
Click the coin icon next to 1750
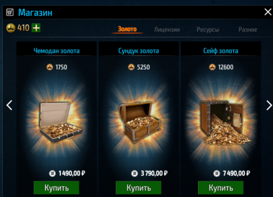pyautogui.click(x=50, y=67)
